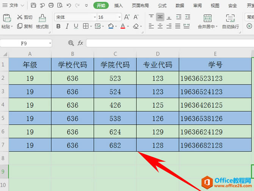Image resolution: width=254 pixels, height=191 pixels.
Task: Click inside the formula bar input
Action: (170, 43)
